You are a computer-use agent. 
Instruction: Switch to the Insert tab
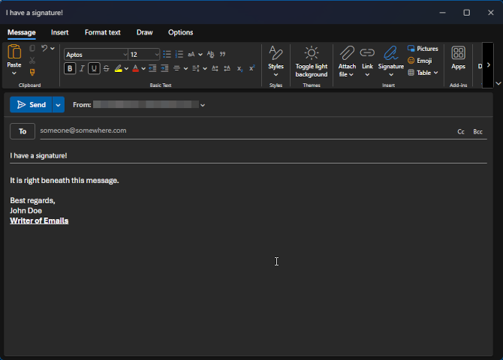click(x=59, y=32)
